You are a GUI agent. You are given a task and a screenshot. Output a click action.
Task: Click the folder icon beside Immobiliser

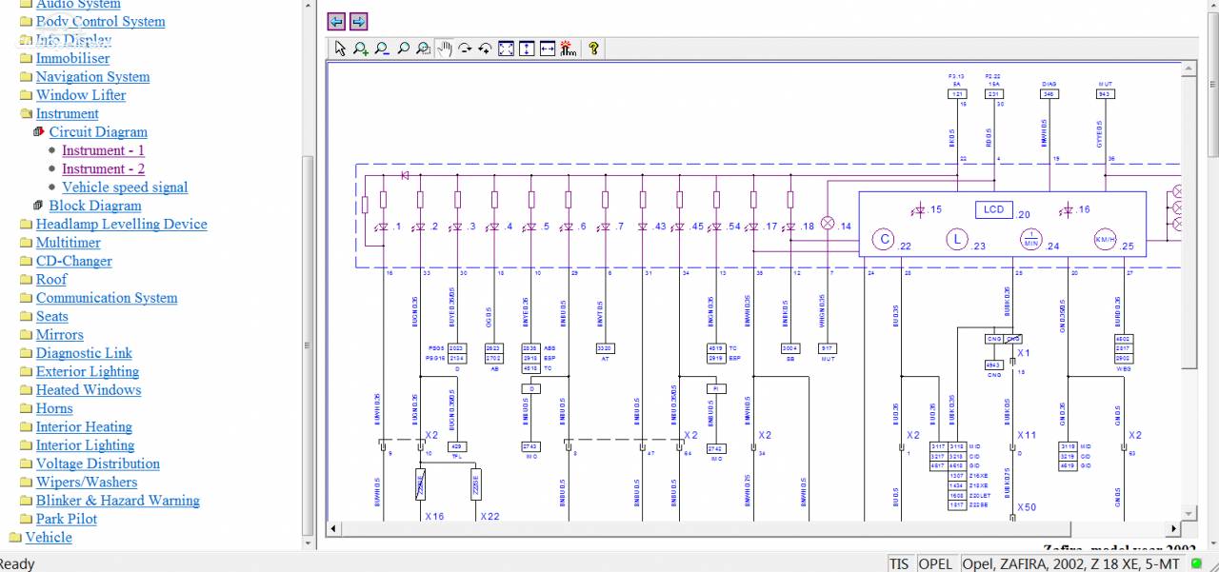[x=26, y=59]
